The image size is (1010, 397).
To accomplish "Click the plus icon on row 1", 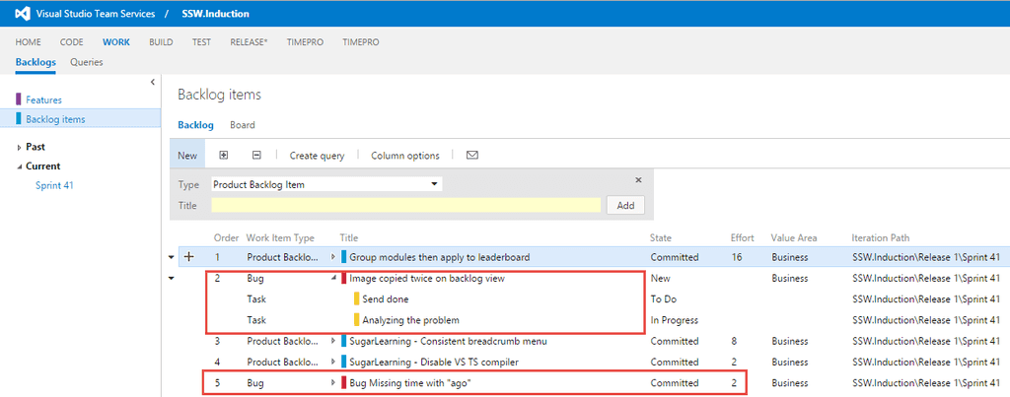I will [x=188, y=257].
